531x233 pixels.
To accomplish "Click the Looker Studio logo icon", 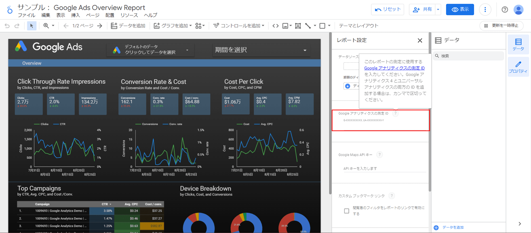I will coord(10,10).
